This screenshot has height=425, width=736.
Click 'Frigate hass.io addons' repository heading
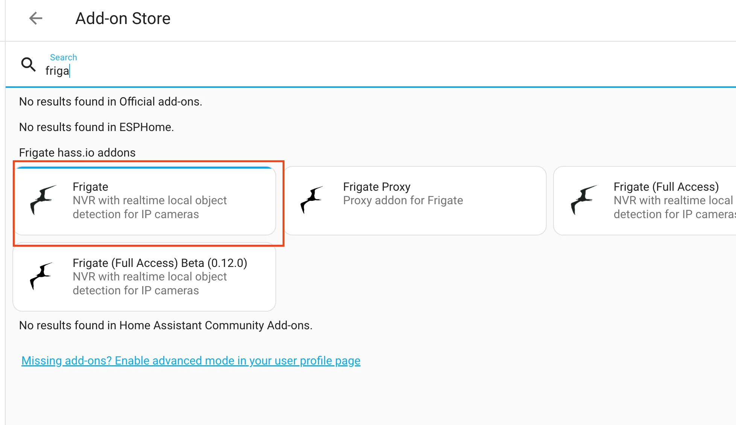click(77, 152)
